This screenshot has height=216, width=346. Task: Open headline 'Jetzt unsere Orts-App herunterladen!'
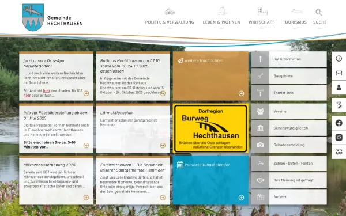point(44,63)
